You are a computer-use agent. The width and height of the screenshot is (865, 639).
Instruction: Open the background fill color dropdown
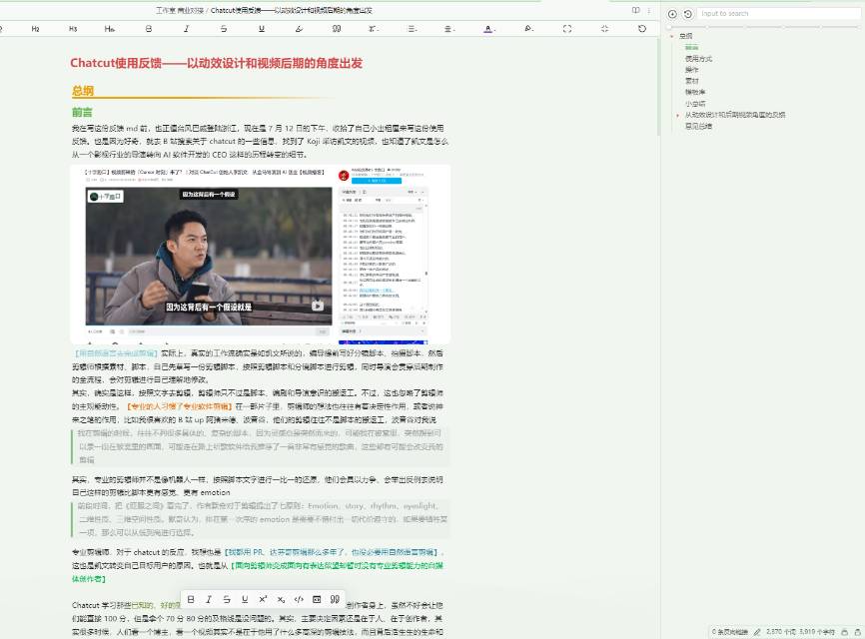click(x=528, y=29)
